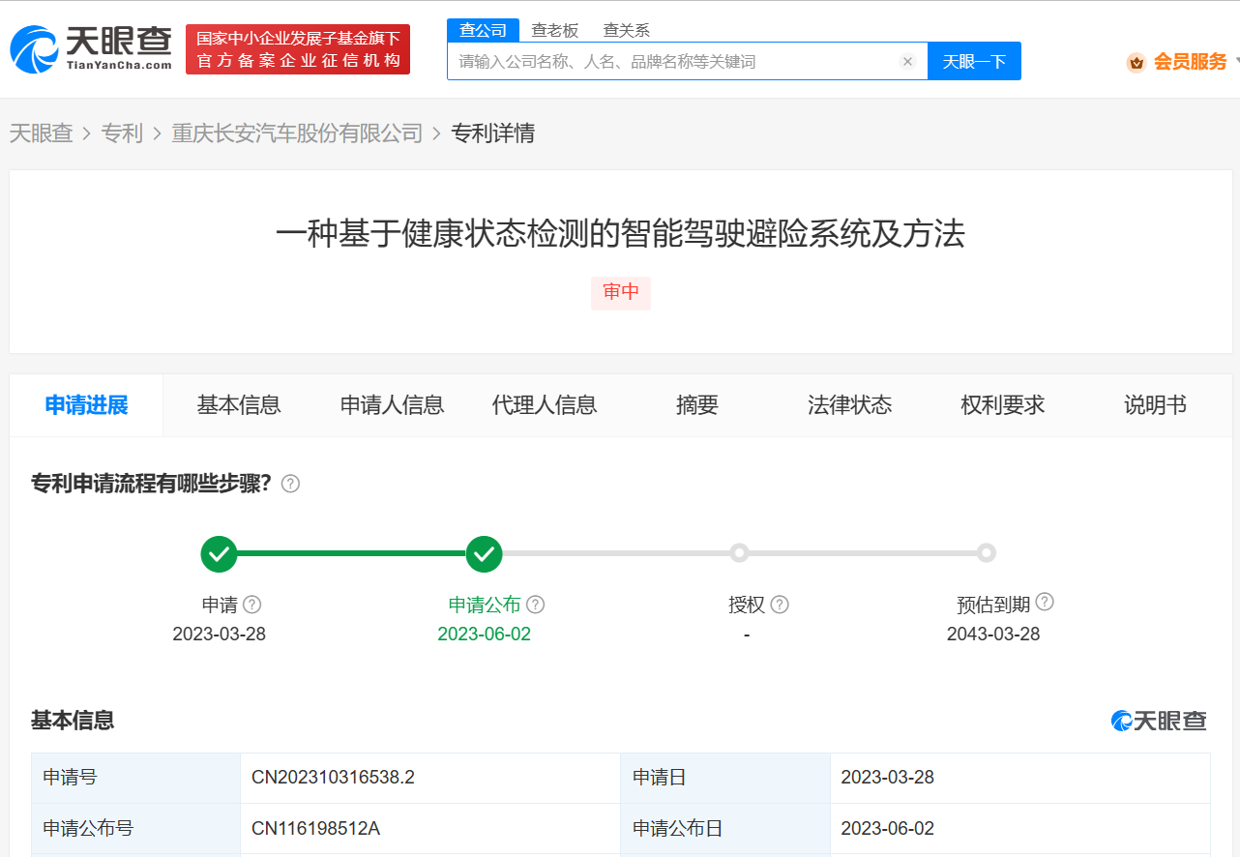
Task: Switch to 代理人信息 tab
Action: click(545, 405)
